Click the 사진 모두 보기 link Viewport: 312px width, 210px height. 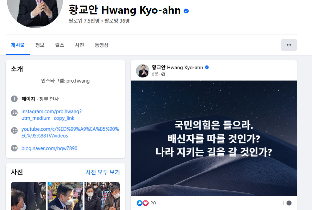point(103,172)
